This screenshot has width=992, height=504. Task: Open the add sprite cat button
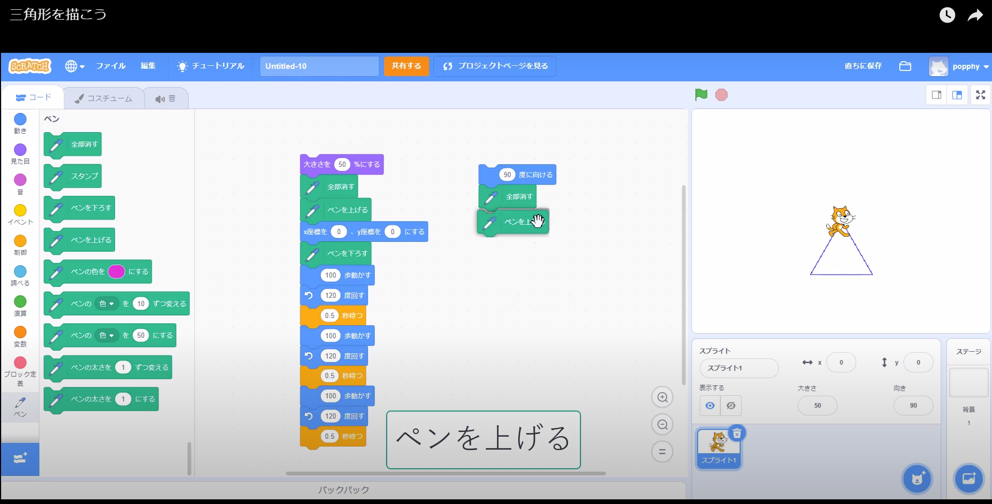(916, 479)
